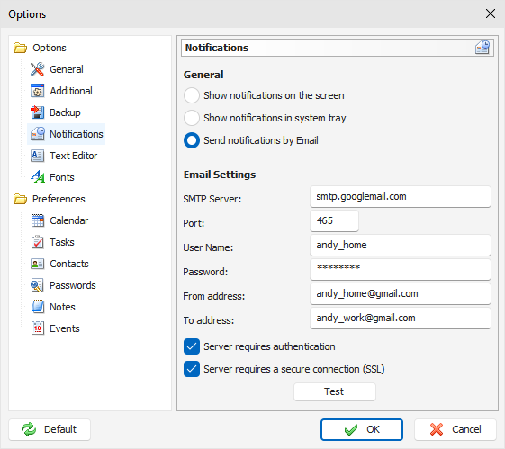Click the green arrows on Default button
This screenshot has width=505, height=449.
[x=29, y=429]
